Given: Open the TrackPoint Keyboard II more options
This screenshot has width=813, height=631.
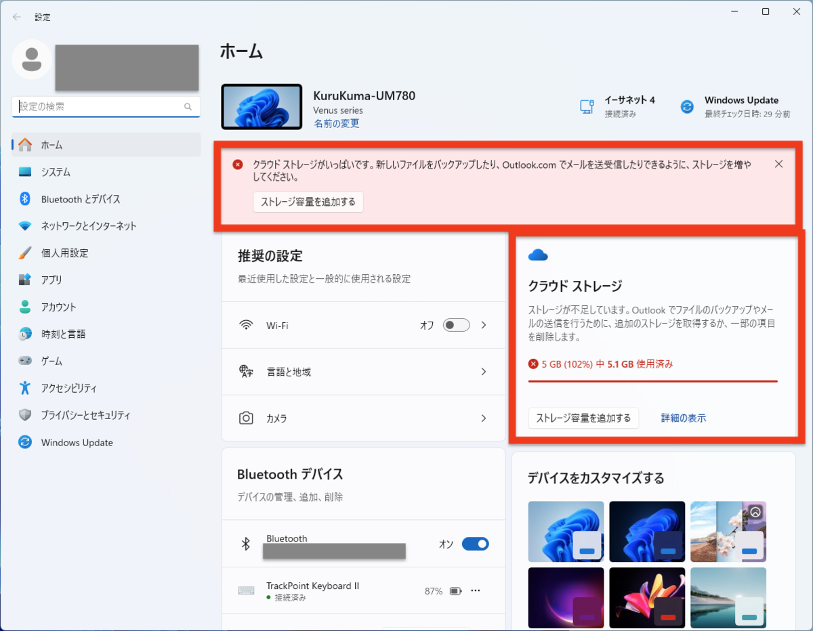Looking at the screenshot, I should click(x=476, y=591).
